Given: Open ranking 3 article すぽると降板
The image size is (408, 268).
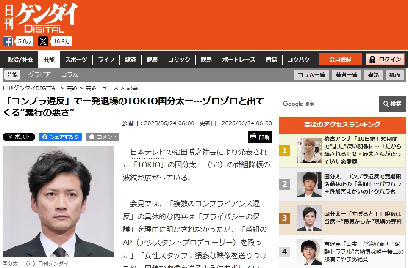Looking at the screenshot, I should click(363, 218).
